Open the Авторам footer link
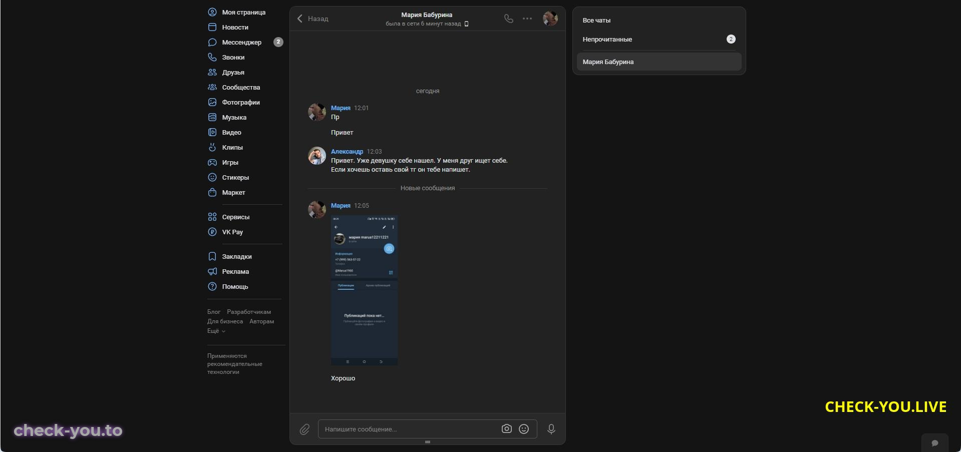This screenshot has height=452, width=961. click(x=262, y=321)
